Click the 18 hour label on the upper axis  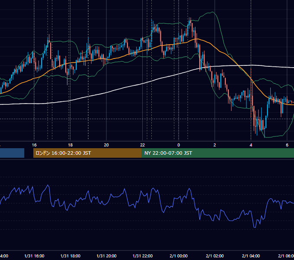click(x=70, y=145)
